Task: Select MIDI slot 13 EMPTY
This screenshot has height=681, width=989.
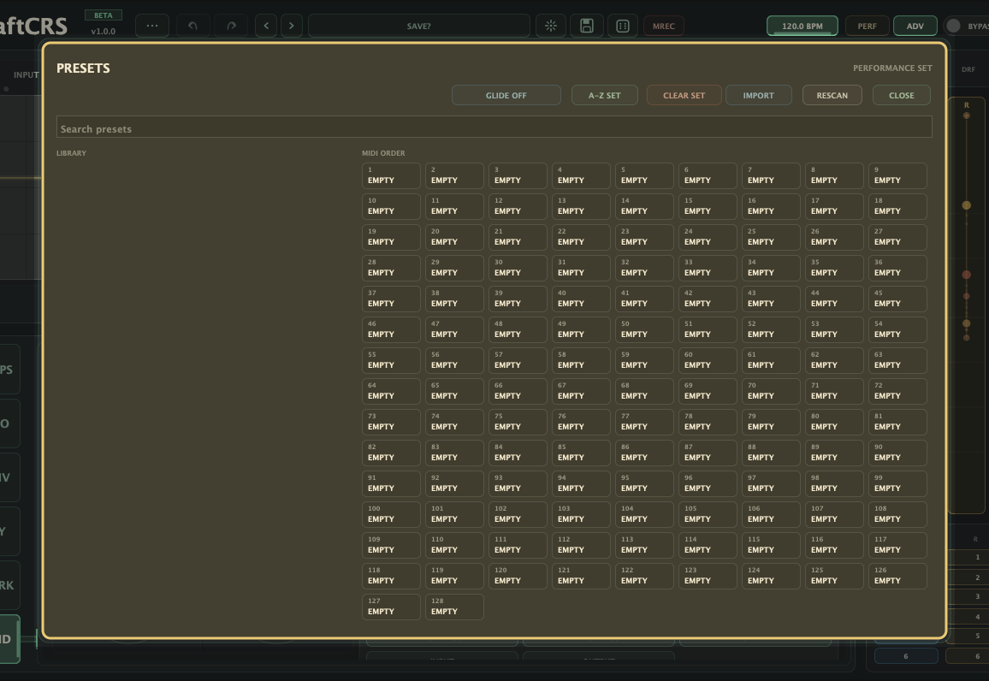Action: coord(581,207)
